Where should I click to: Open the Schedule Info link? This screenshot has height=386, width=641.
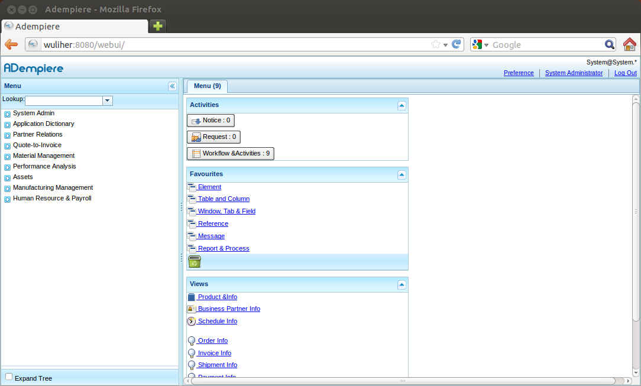[x=218, y=321]
